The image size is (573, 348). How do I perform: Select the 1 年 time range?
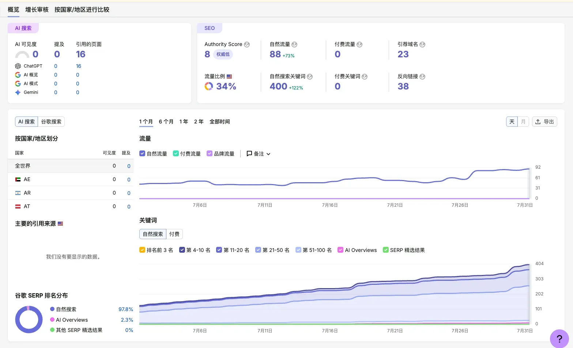[184, 122]
